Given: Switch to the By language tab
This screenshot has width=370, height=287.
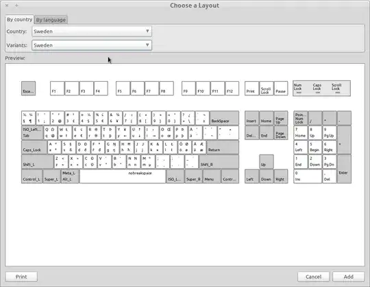Looking at the screenshot, I should point(51,20).
